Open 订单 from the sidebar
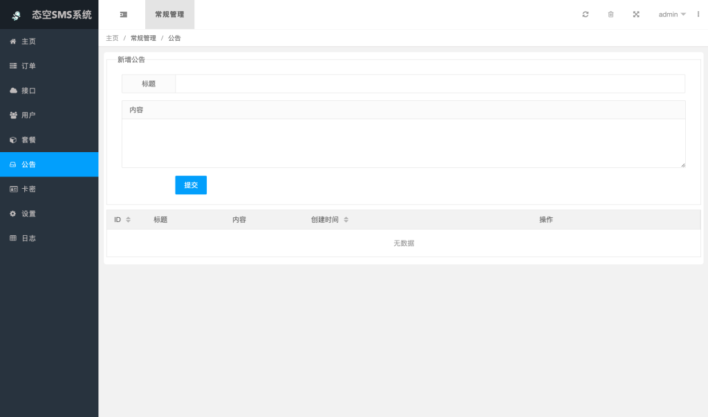The image size is (708, 417). click(28, 66)
